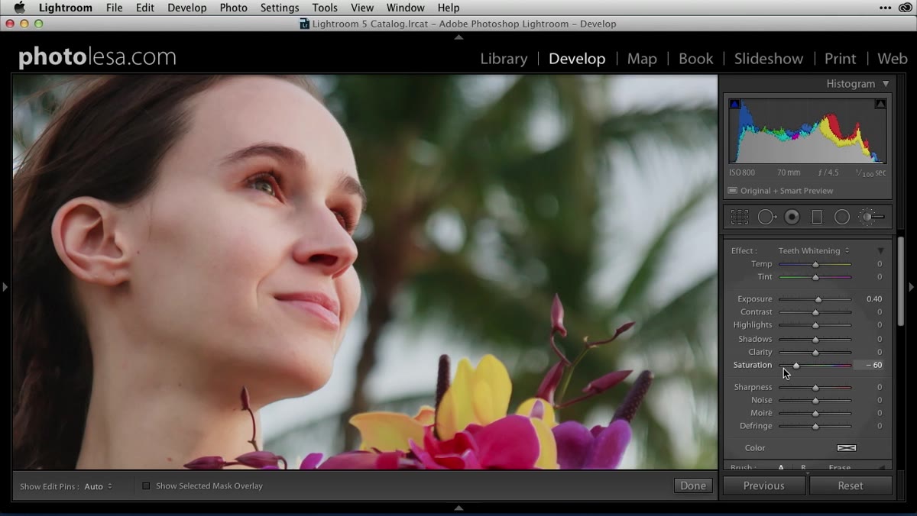Click the Creative Cloud menu bar icon
This screenshot has width=917, height=516.
(x=906, y=8)
